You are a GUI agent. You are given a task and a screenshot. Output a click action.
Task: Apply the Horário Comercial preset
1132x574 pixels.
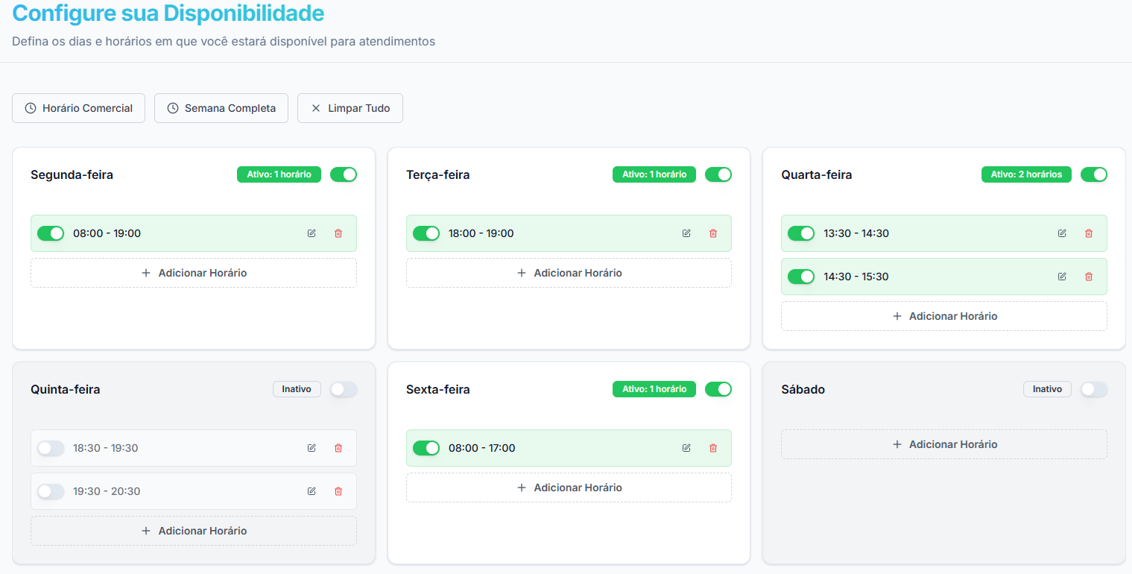[78, 108]
